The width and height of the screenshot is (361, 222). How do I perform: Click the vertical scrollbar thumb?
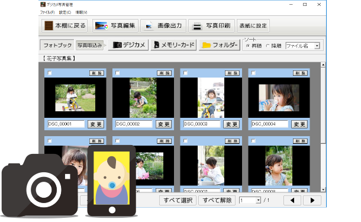pos(323,105)
